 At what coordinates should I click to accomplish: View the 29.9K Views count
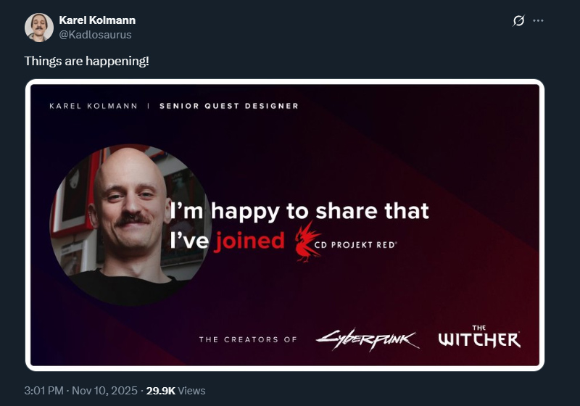(175, 391)
